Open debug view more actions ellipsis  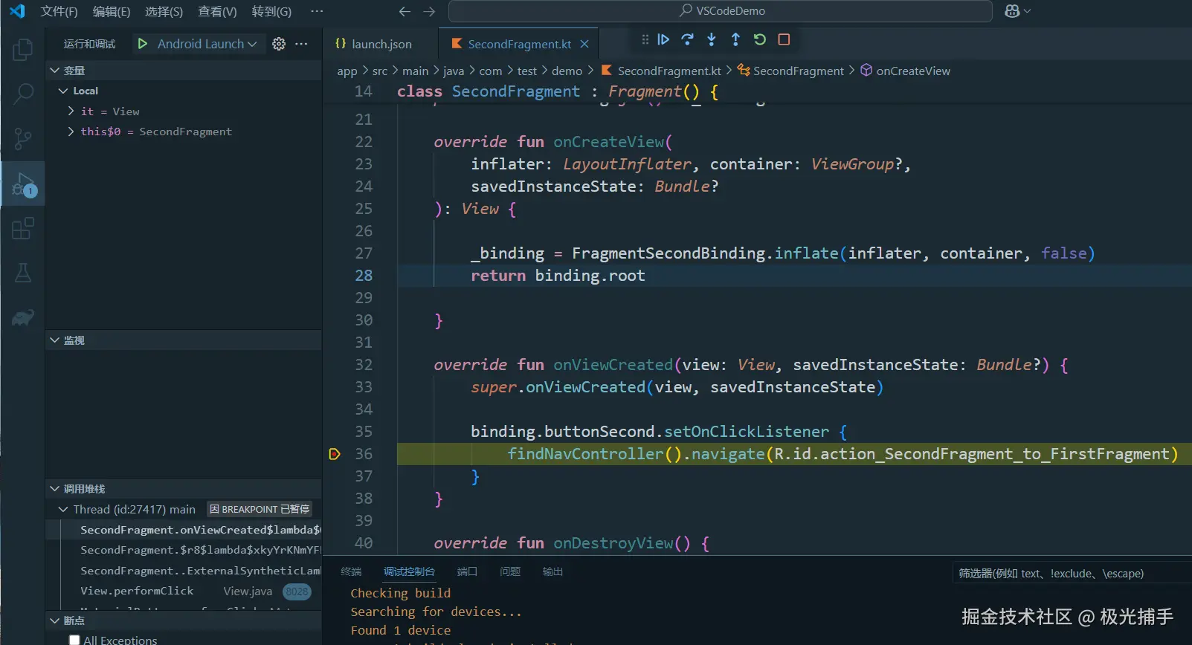[301, 44]
